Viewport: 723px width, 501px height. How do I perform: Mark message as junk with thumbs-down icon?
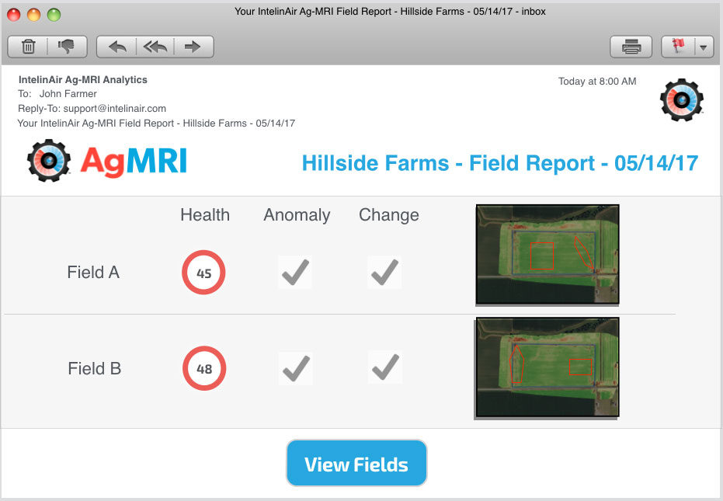[67, 47]
